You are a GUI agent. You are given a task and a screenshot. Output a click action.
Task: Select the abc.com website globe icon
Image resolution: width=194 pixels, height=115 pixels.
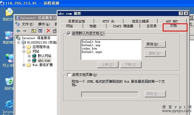34,60
